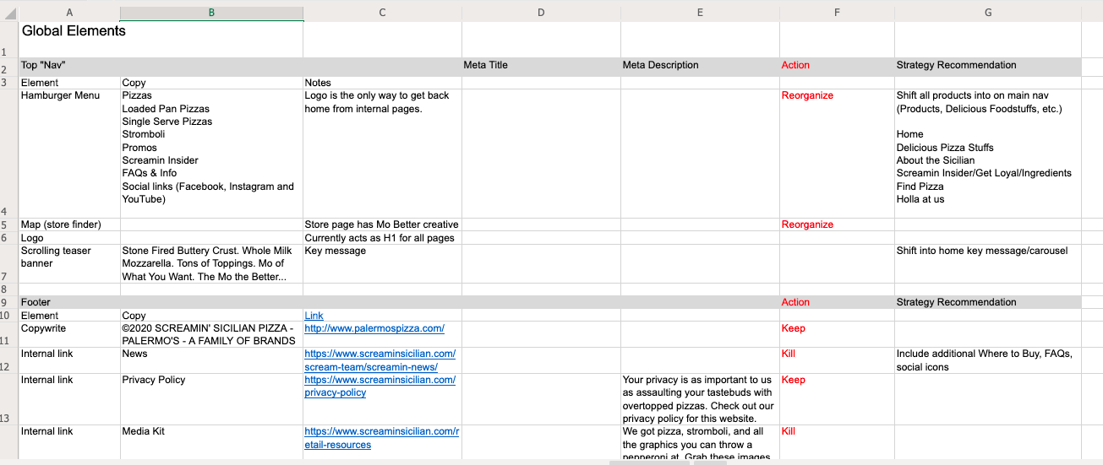Open the privacy-policy URL link
The image size is (1103, 465).
(379, 386)
